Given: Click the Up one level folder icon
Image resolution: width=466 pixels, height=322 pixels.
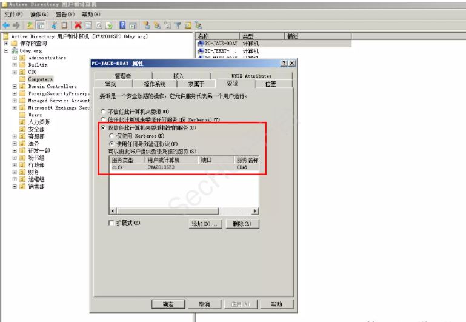Looking at the screenshot, I should point(30,25).
